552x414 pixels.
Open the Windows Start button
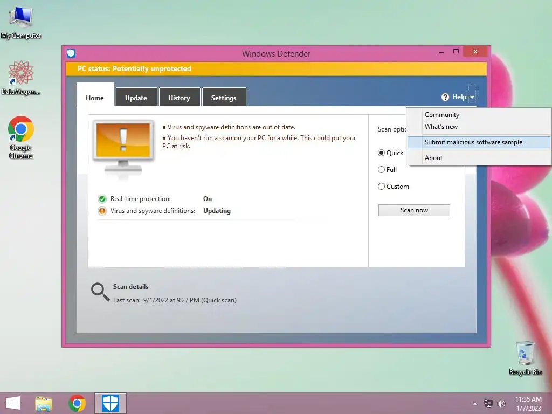pyautogui.click(x=13, y=403)
